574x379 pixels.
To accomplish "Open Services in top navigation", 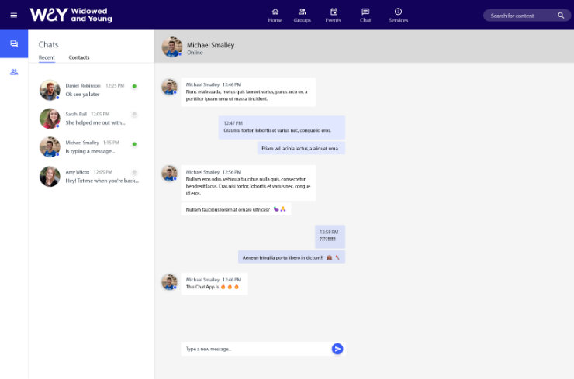I will (x=398, y=16).
